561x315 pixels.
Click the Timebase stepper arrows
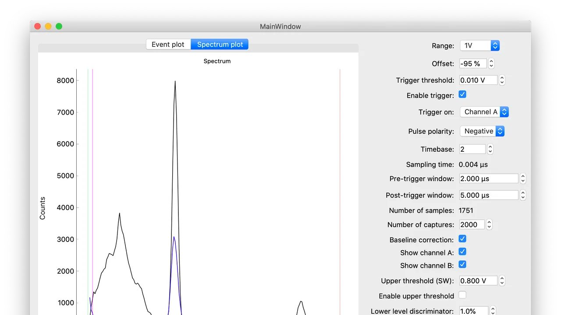pos(490,149)
